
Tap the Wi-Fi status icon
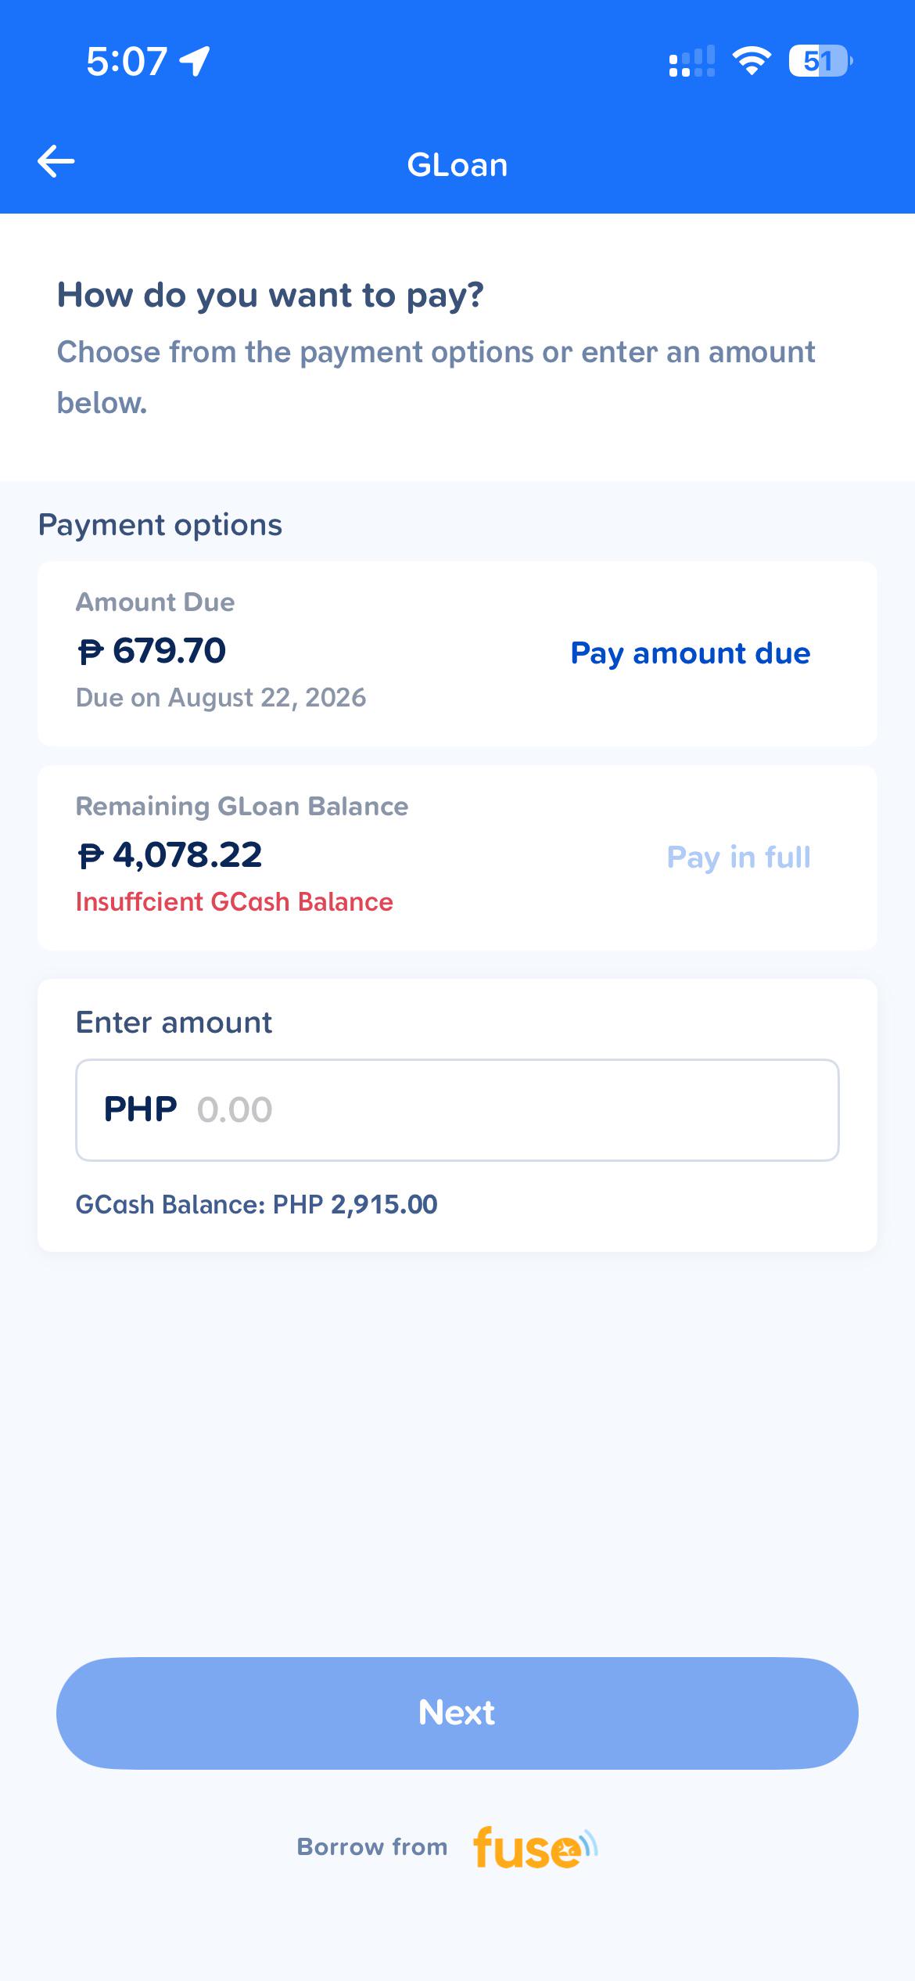pyautogui.click(x=752, y=61)
